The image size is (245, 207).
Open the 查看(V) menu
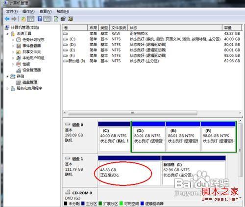coord(46,12)
